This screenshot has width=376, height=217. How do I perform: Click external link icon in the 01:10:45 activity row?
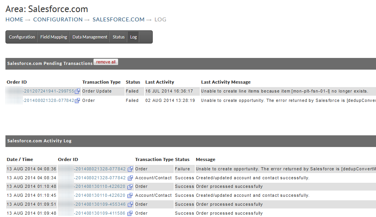130,196
